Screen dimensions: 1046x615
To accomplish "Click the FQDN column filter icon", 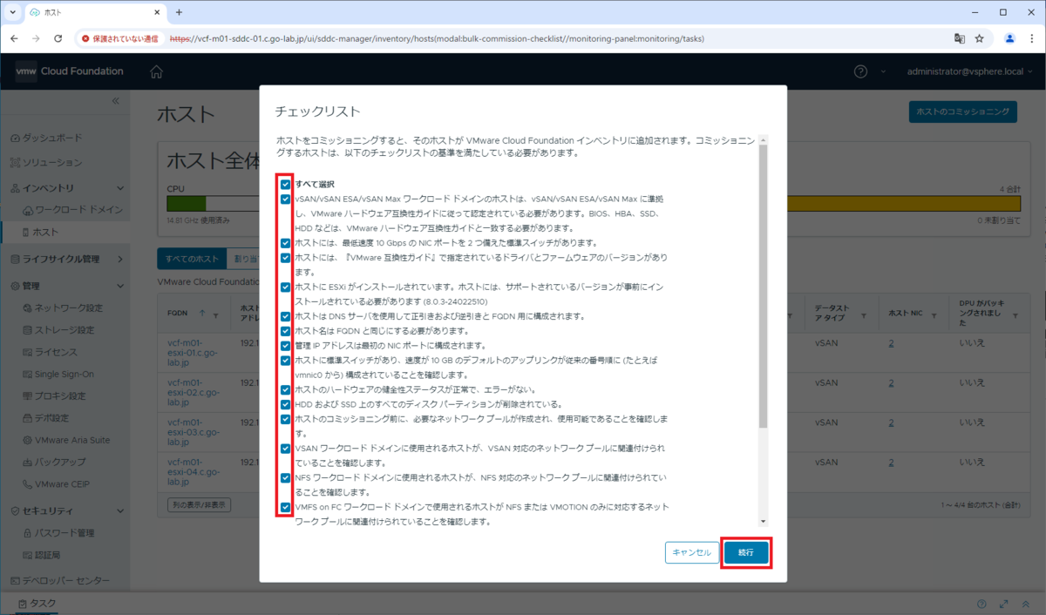I will tap(214, 314).
